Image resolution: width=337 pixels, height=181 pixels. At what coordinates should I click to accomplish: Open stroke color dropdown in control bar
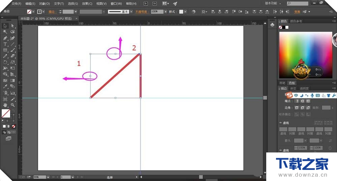pos(43,12)
